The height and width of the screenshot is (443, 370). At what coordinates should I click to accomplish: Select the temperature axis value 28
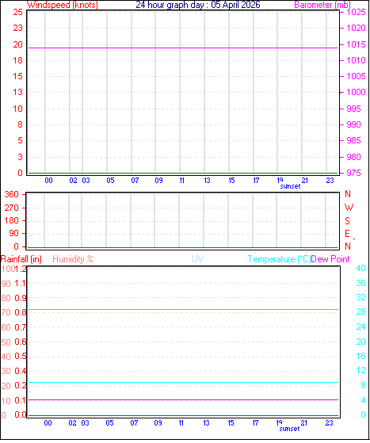[x=361, y=312]
